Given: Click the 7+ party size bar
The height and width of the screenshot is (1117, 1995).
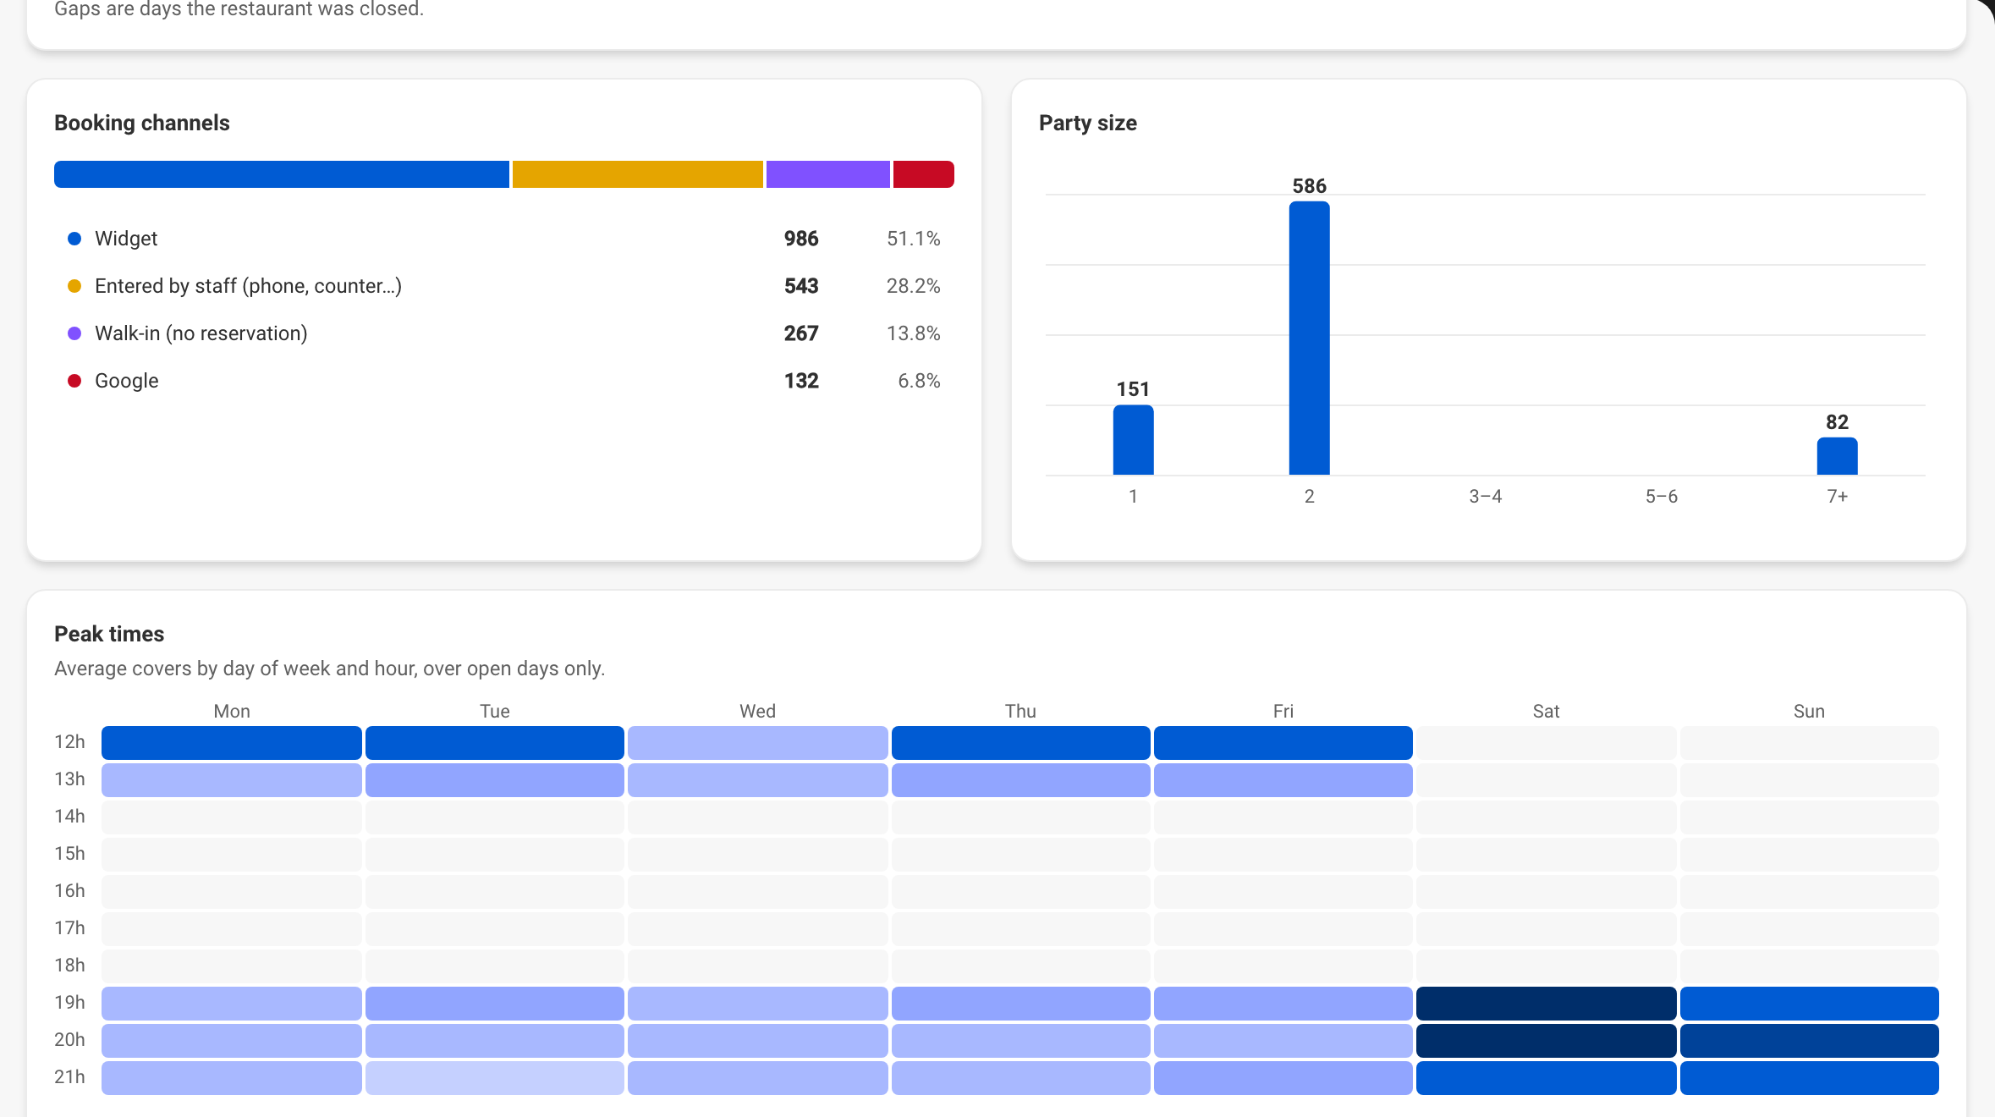Looking at the screenshot, I should [x=1837, y=456].
